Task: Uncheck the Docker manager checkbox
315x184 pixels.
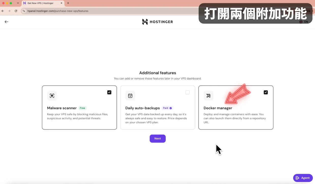Action: pyautogui.click(x=266, y=92)
